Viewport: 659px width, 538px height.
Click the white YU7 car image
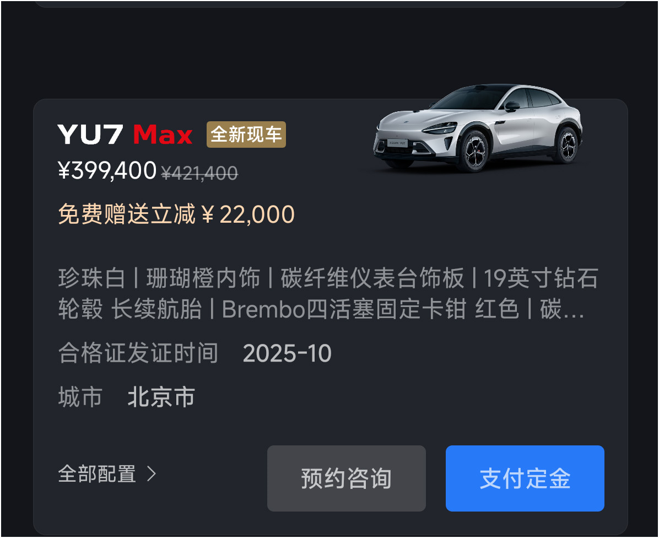(478, 128)
